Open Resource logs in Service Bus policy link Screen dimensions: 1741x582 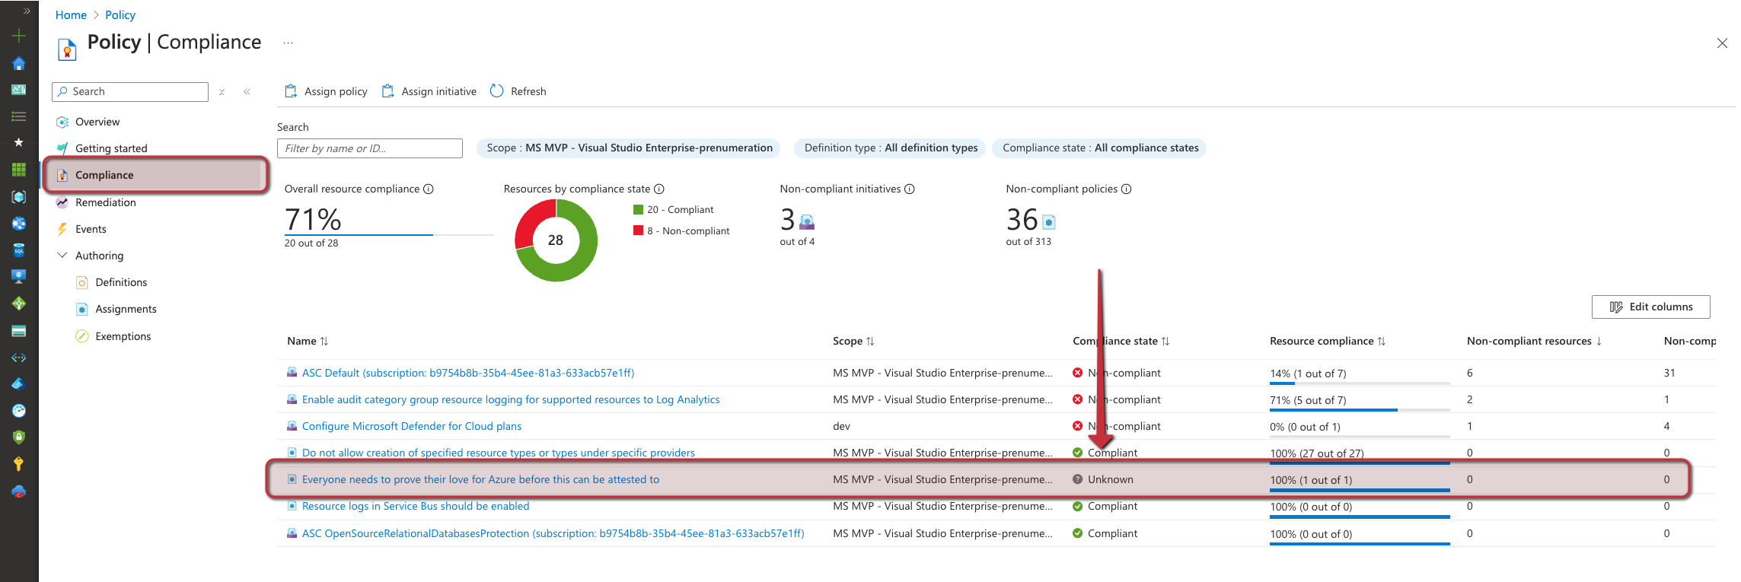[416, 506]
